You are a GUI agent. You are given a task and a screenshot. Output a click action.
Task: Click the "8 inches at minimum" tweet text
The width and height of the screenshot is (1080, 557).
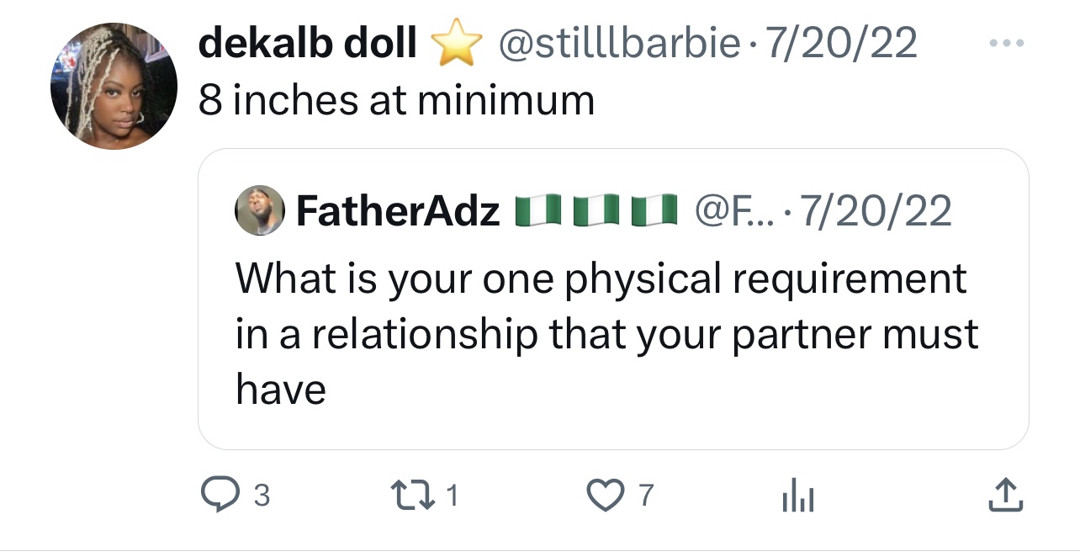pos(396,101)
